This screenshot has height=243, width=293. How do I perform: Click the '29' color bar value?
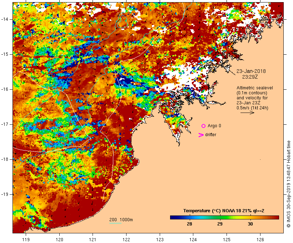220,224
